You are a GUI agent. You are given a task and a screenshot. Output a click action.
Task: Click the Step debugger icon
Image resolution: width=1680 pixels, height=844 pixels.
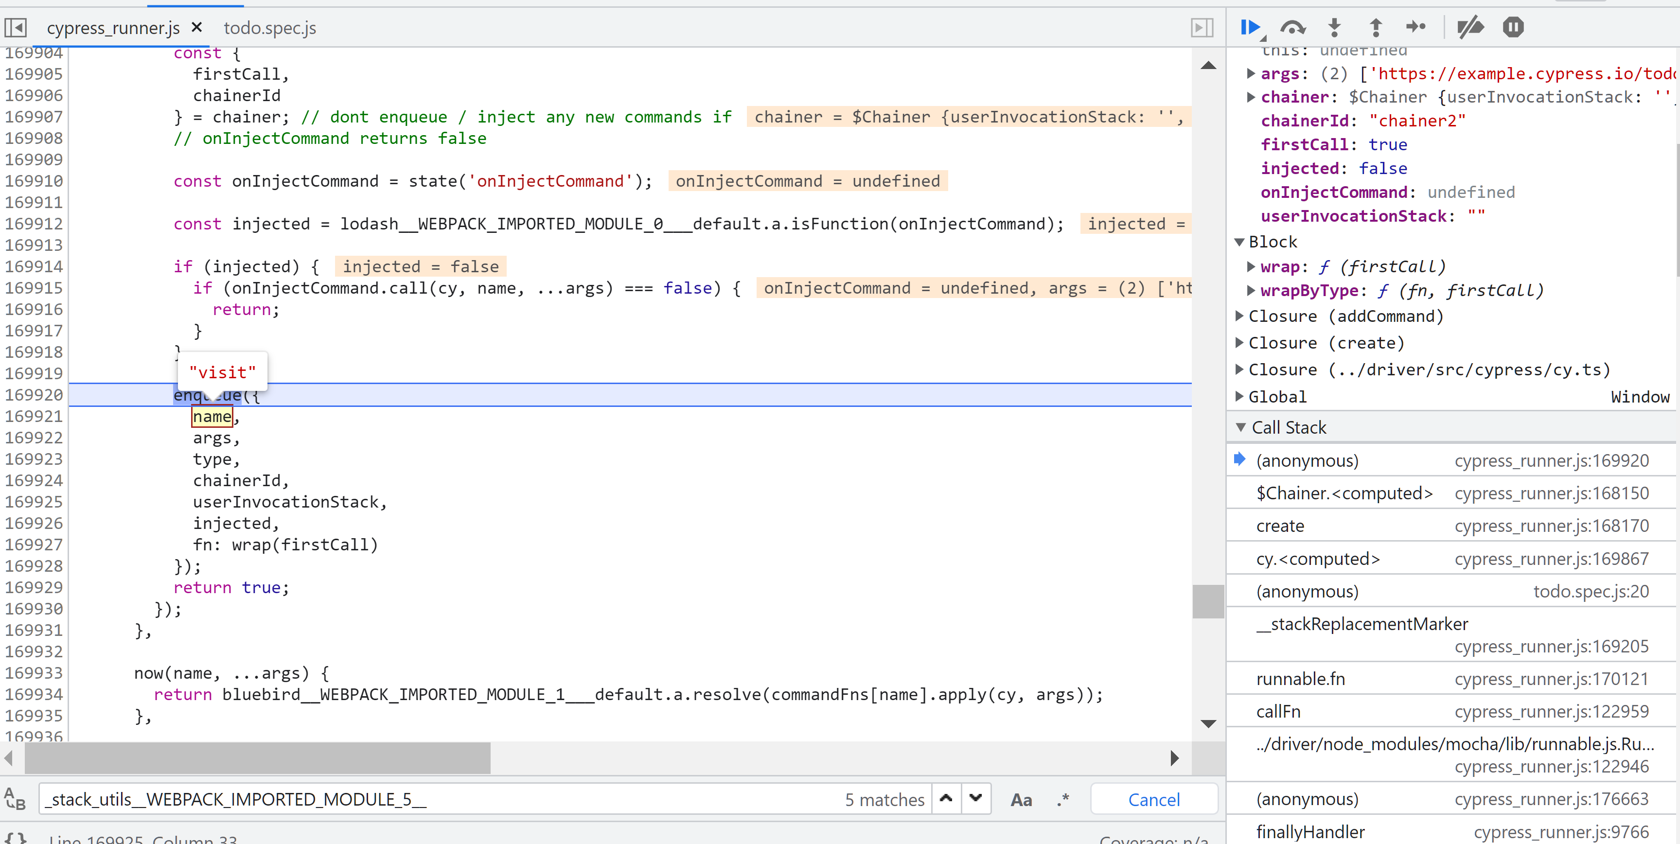(1415, 27)
